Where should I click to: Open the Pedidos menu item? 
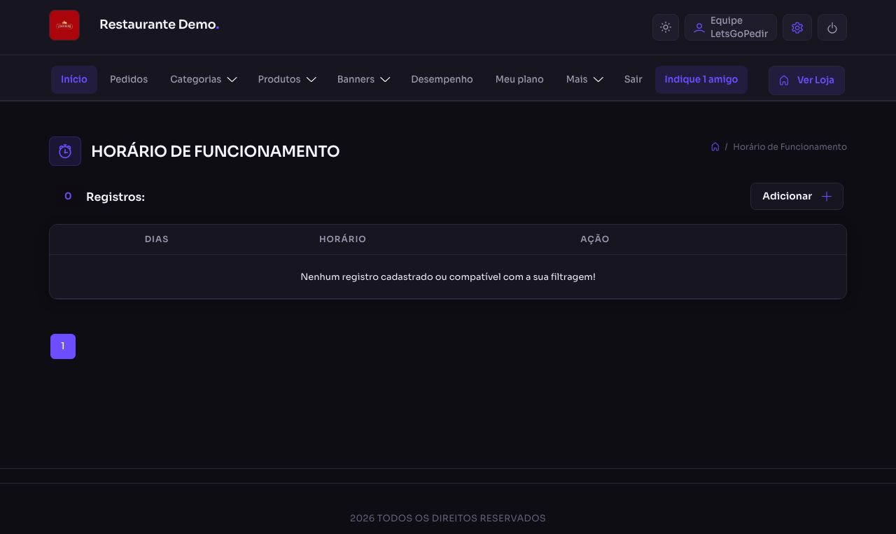(129, 80)
